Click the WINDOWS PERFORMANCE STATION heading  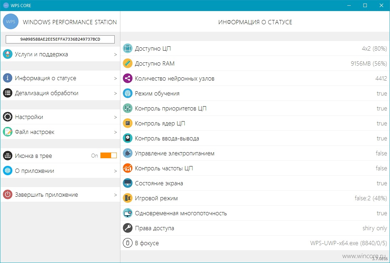coord(70,22)
